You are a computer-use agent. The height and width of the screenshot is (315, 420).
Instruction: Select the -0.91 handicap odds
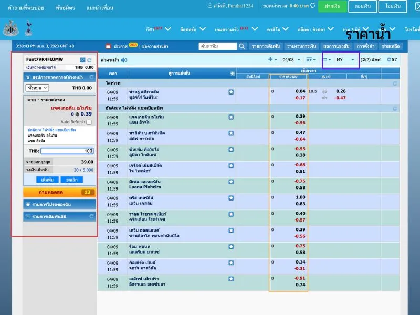[x=299, y=278]
